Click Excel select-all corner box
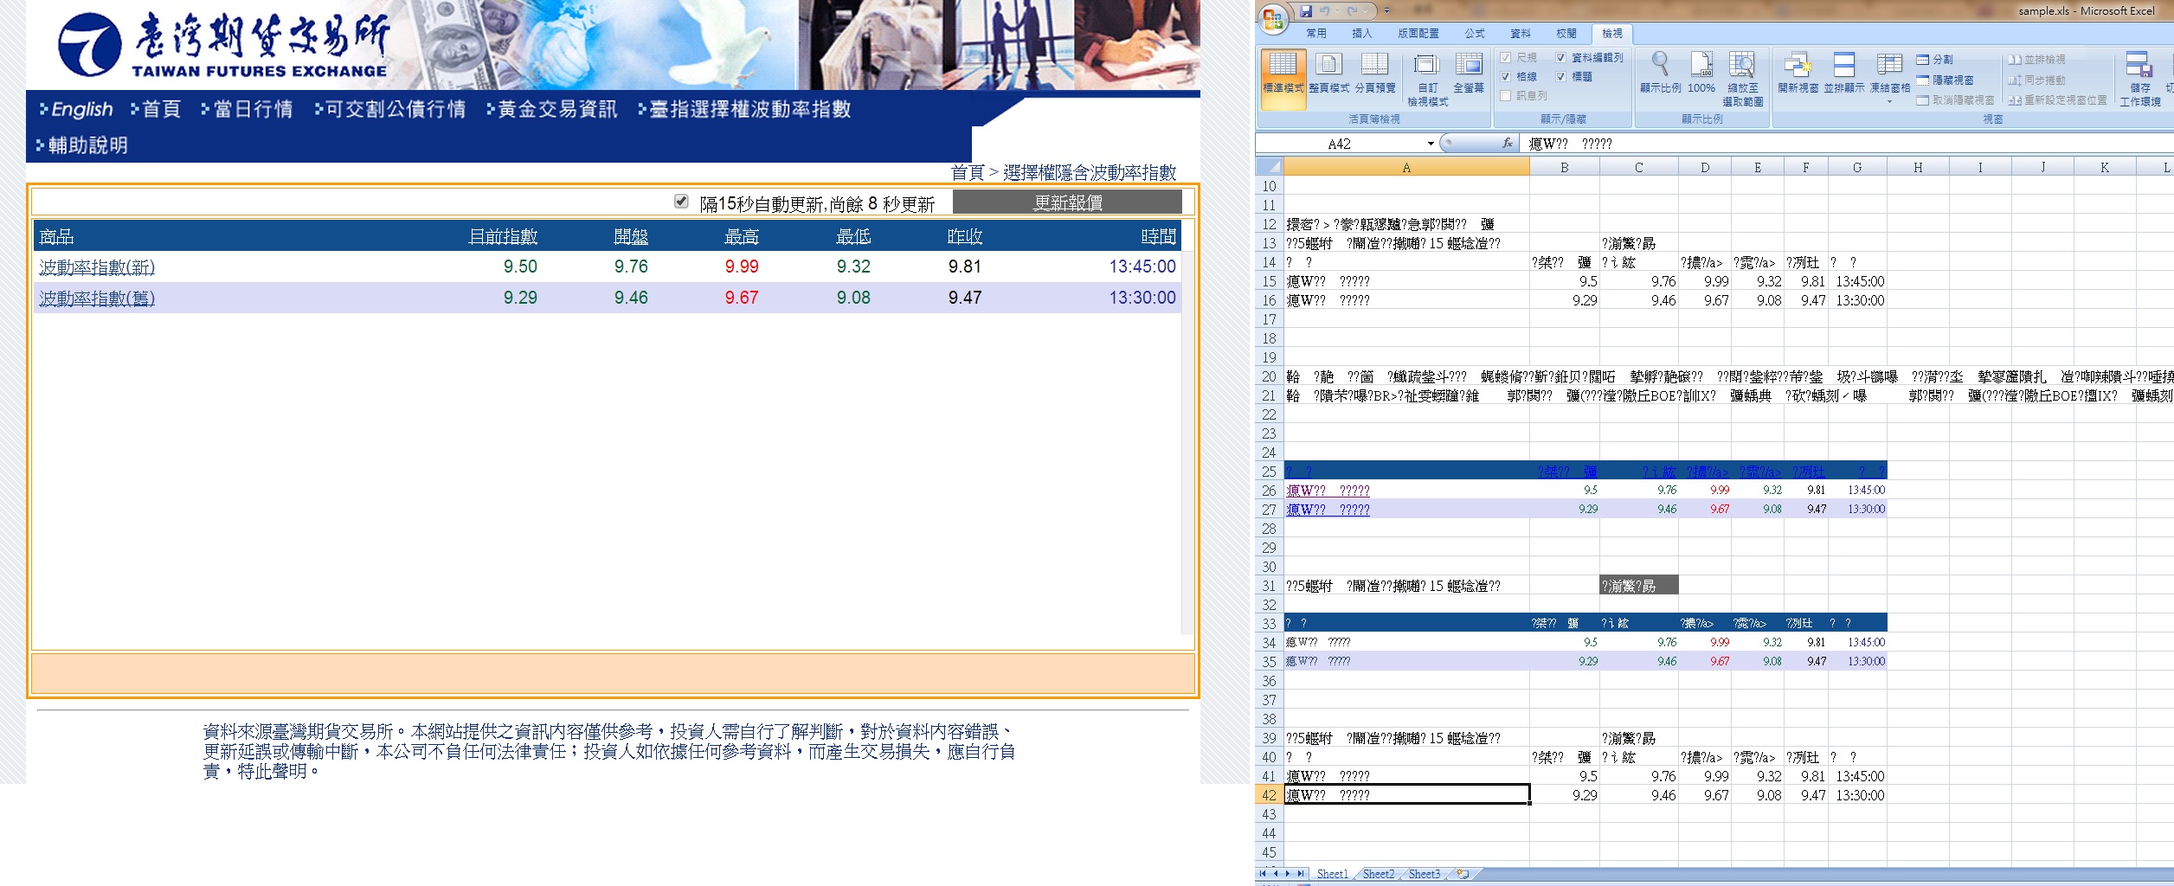The height and width of the screenshot is (886, 2174). coord(1269,167)
